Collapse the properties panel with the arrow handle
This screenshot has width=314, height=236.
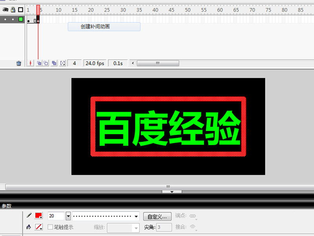click(x=172, y=192)
